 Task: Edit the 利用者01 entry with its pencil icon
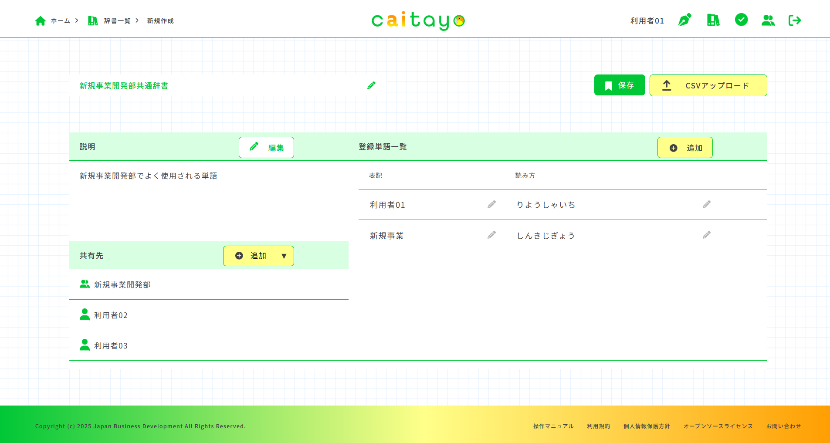coord(491,204)
